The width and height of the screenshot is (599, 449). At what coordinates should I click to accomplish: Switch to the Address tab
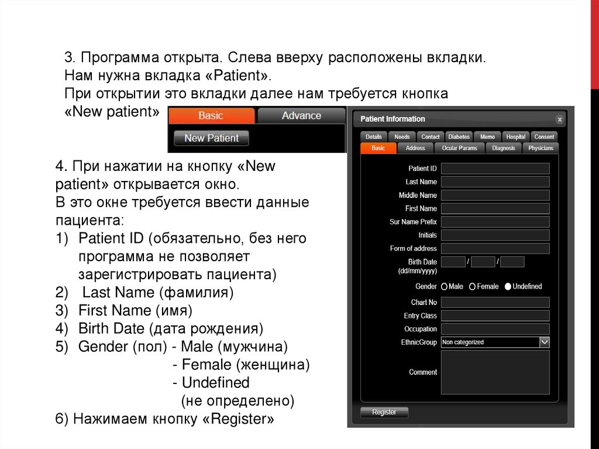coord(415,148)
